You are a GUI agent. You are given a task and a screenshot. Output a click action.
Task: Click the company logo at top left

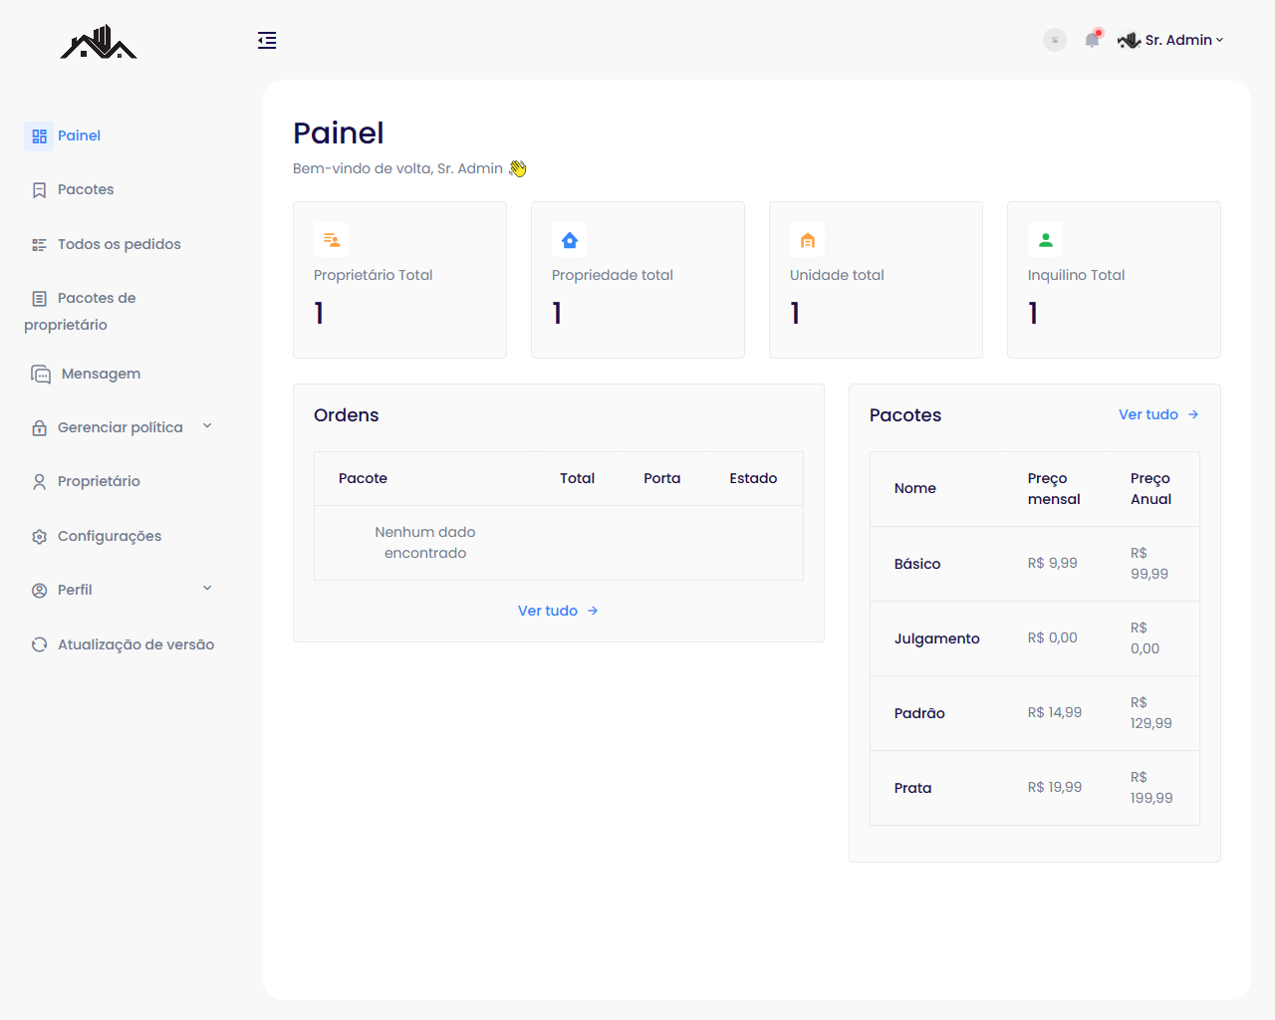point(99,43)
